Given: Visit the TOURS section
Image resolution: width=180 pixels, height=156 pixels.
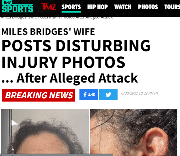Looking at the screenshot, I should 172,7.
